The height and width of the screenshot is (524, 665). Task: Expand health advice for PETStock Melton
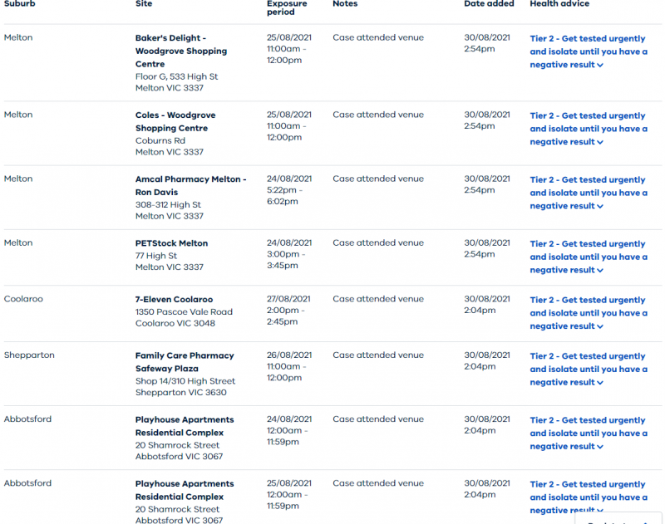589,257
